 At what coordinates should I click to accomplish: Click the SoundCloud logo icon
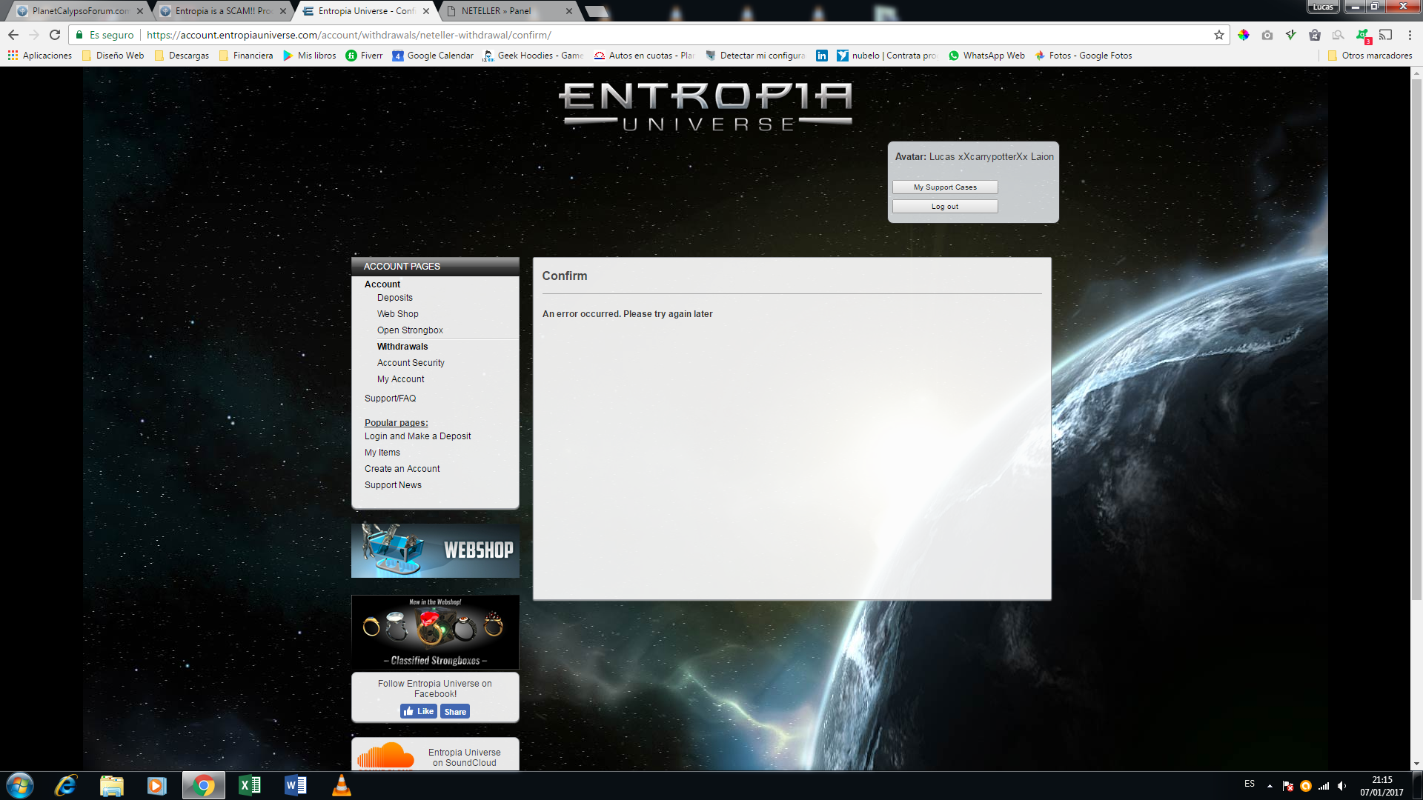pos(385,756)
